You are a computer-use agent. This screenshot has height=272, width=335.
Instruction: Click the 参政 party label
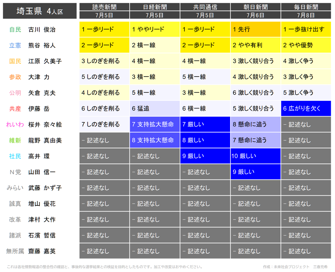pos(15,77)
